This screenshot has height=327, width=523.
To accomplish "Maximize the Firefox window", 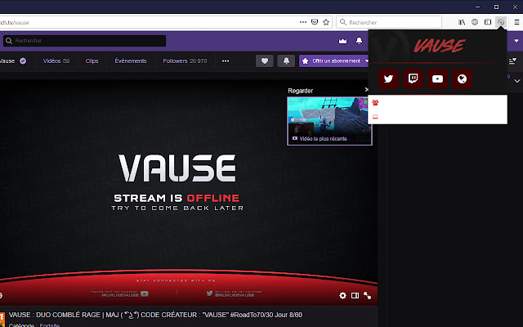I will pos(496,7).
